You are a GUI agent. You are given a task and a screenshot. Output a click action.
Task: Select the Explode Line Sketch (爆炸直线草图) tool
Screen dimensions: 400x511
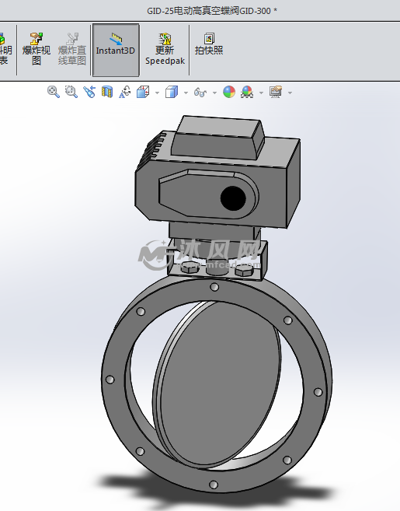tap(72, 49)
